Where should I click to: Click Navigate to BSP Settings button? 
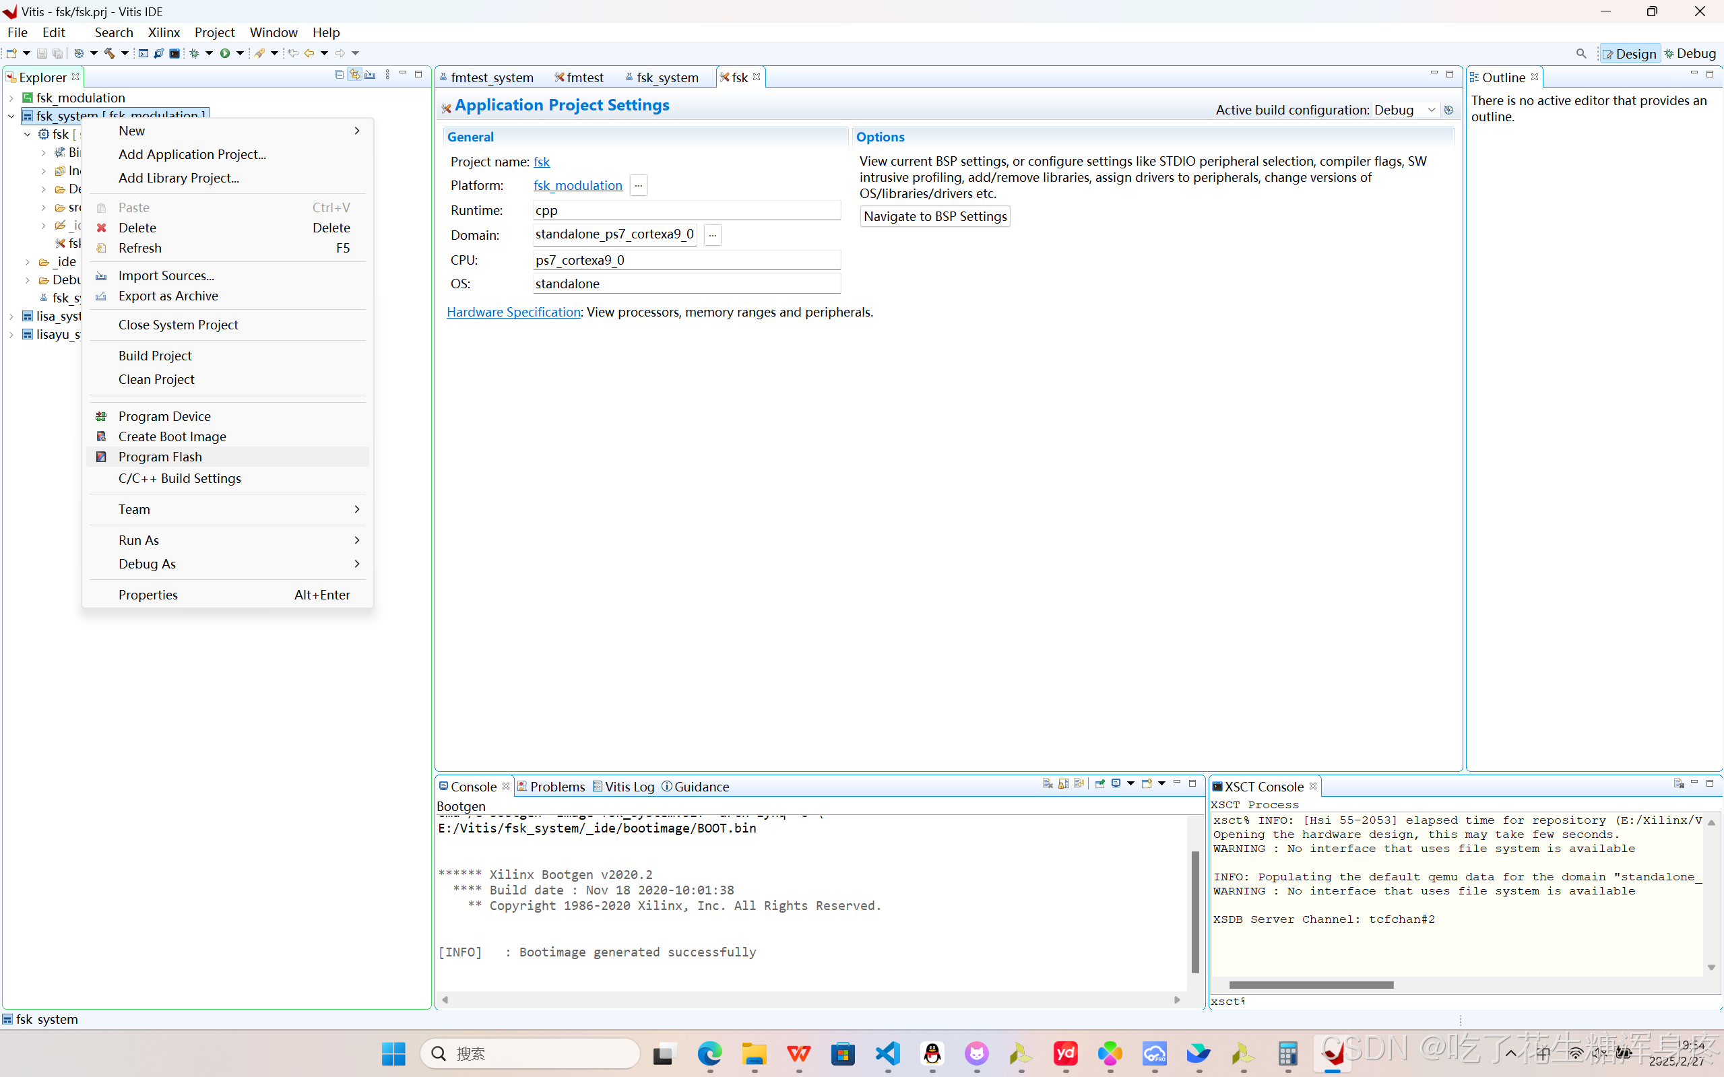pyautogui.click(x=935, y=216)
